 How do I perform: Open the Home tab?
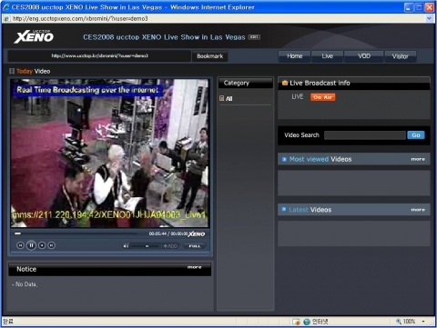(294, 56)
